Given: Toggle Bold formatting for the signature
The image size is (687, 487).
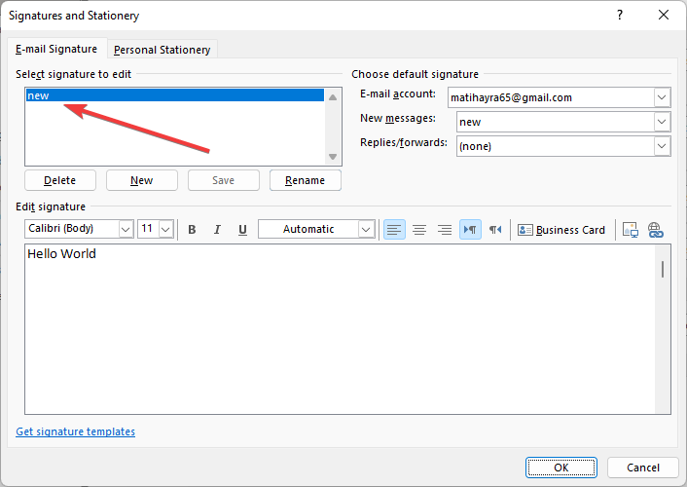Looking at the screenshot, I should click(x=192, y=230).
